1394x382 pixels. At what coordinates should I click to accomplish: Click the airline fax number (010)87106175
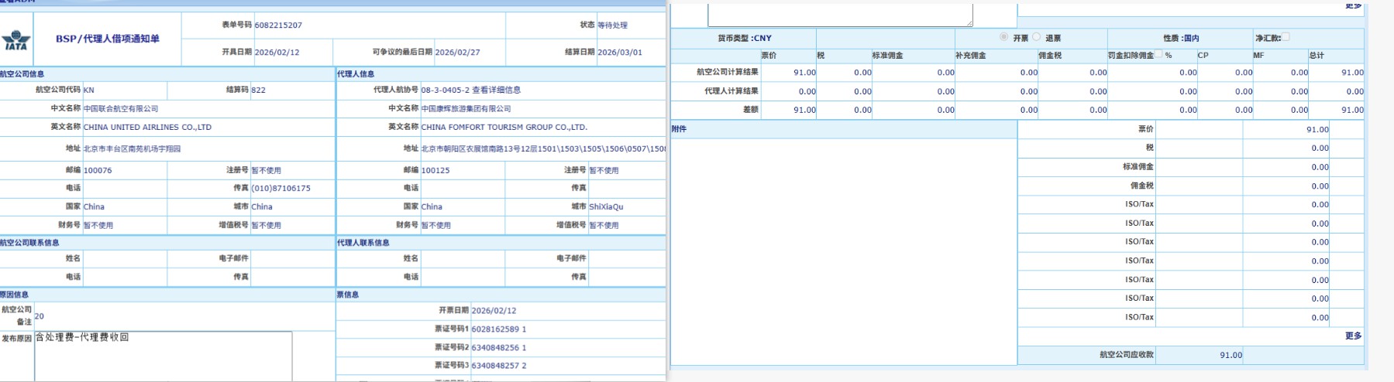click(x=281, y=189)
